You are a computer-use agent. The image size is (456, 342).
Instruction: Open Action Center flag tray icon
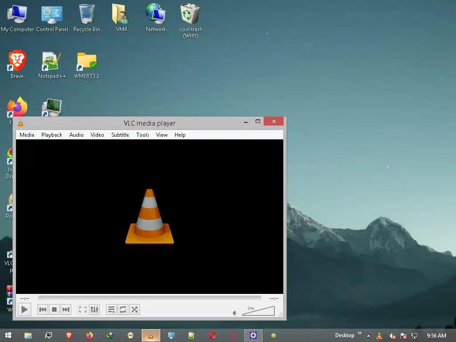point(403,336)
